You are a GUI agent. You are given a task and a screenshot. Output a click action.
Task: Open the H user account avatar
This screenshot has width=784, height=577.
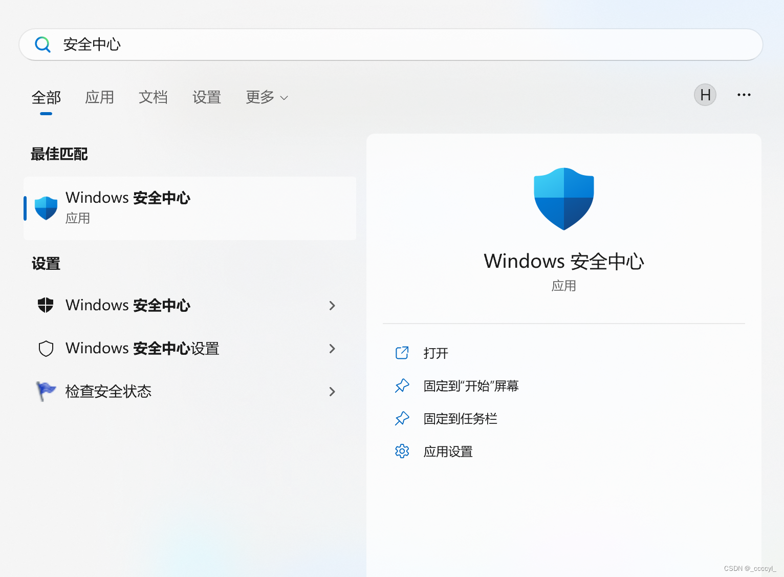point(705,95)
